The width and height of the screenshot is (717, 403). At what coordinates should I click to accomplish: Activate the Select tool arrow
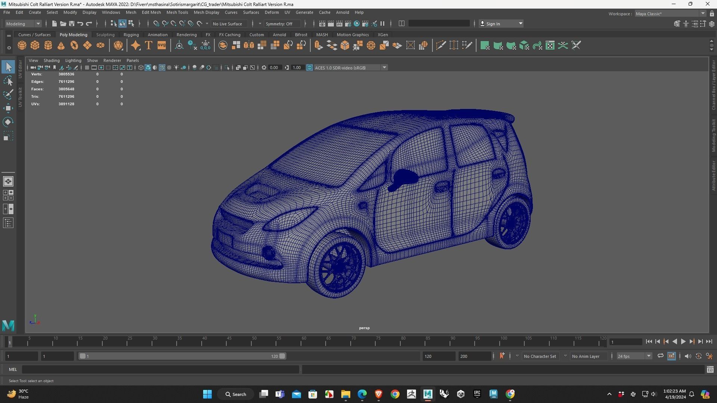[x=8, y=67]
